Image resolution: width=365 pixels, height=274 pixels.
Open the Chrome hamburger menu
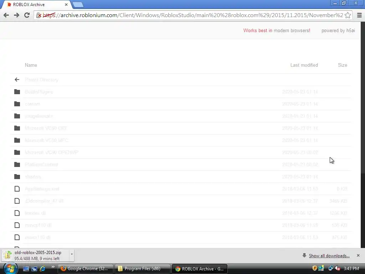[x=359, y=15]
